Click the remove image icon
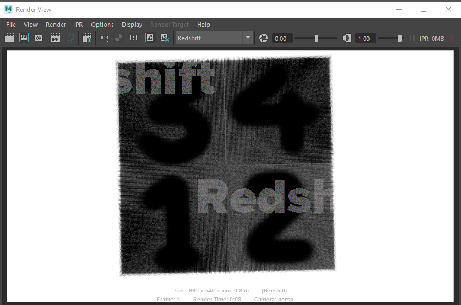This screenshot has height=305, width=461. tap(164, 38)
